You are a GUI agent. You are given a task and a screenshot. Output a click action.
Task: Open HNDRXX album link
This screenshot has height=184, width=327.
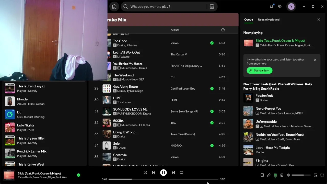coord(176,146)
